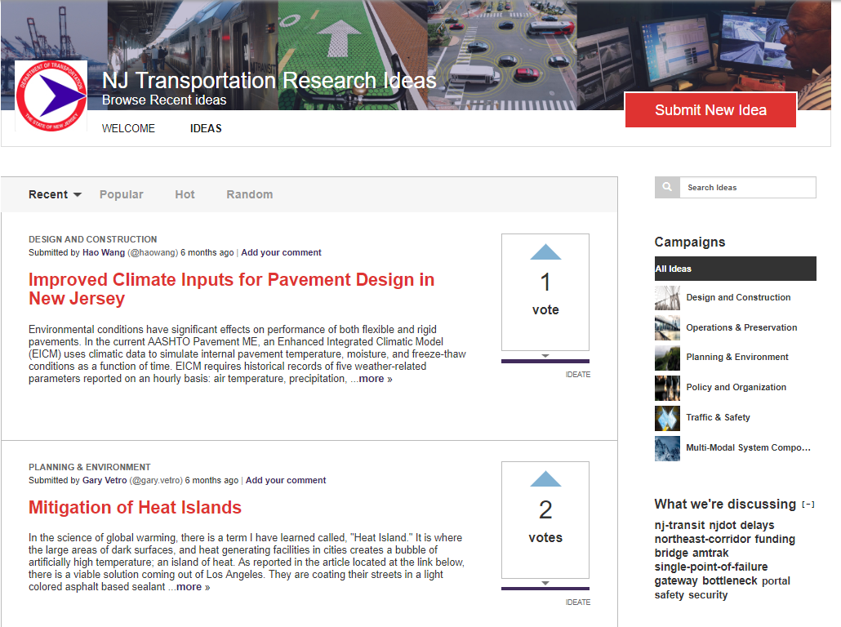Collapse the What we're discussing section
The width and height of the screenshot is (841, 627).
coord(808,505)
